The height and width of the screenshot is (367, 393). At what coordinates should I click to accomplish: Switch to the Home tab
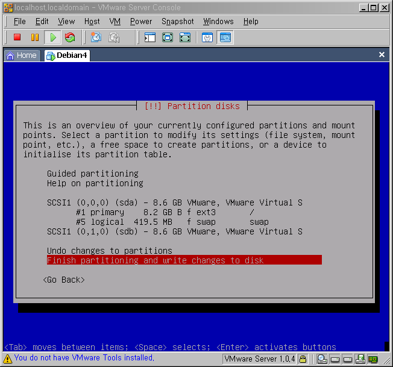pyautogui.click(x=22, y=55)
